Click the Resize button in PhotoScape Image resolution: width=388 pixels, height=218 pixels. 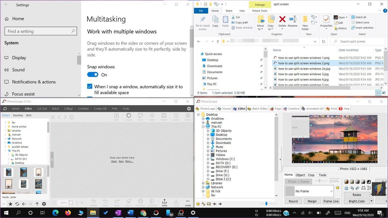(x=357, y=195)
